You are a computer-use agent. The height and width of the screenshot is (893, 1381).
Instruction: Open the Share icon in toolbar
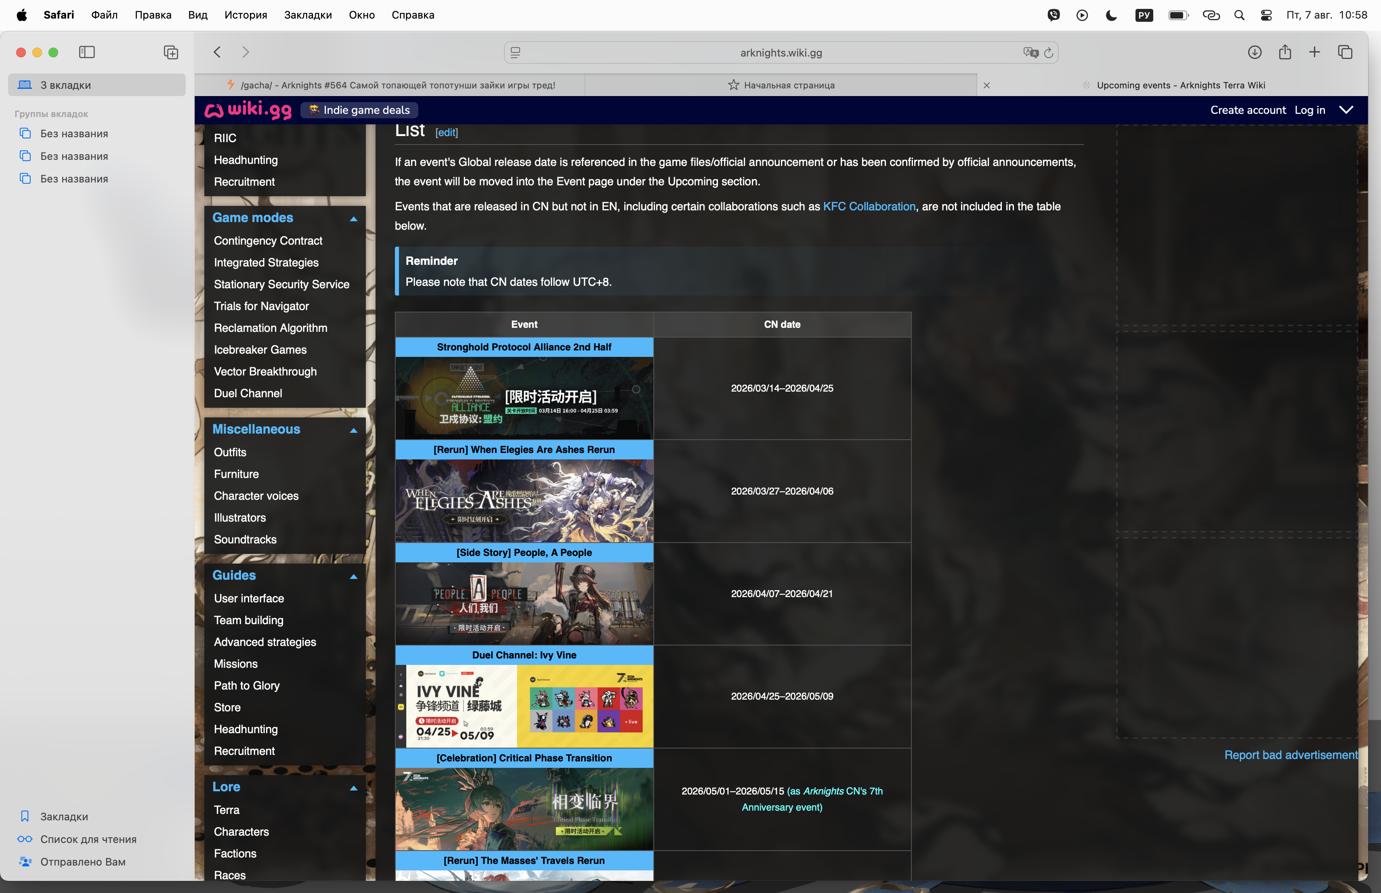click(x=1285, y=52)
